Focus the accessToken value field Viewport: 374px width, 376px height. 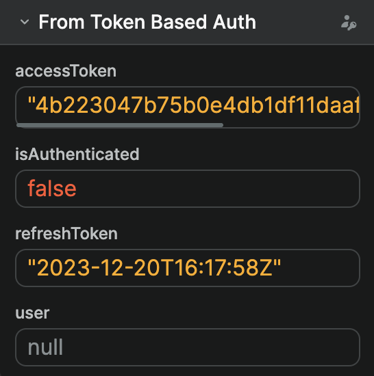(x=188, y=107)
